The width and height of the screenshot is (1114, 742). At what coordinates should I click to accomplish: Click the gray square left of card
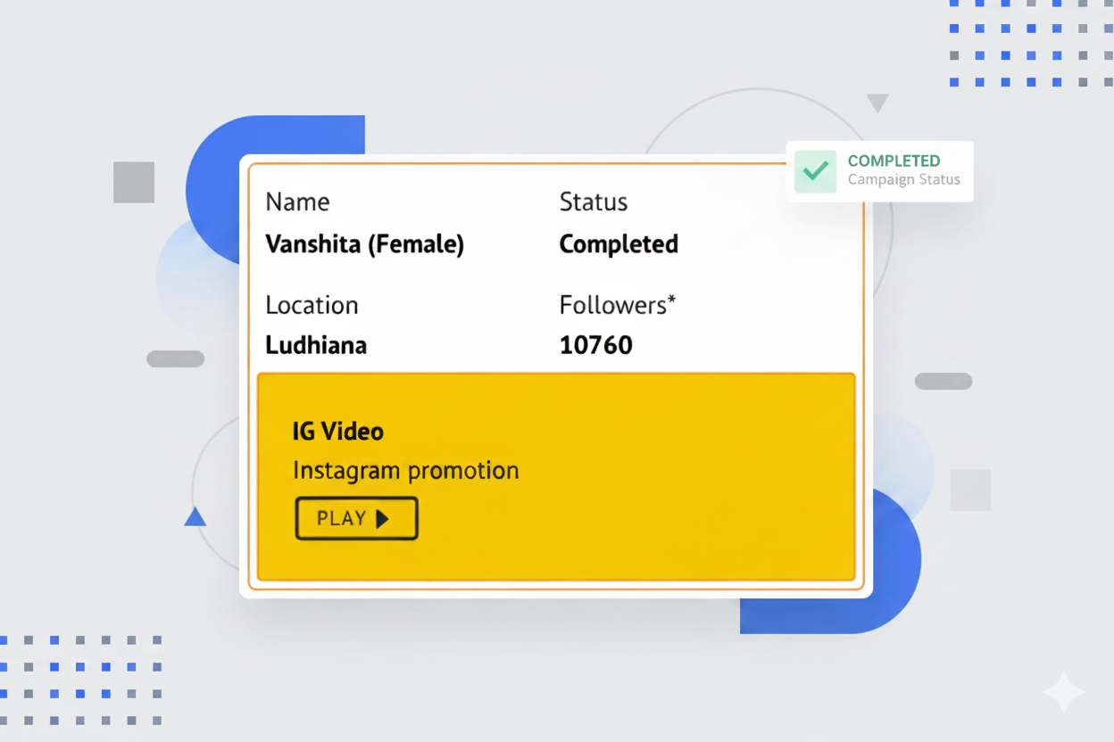click(134, 182)
